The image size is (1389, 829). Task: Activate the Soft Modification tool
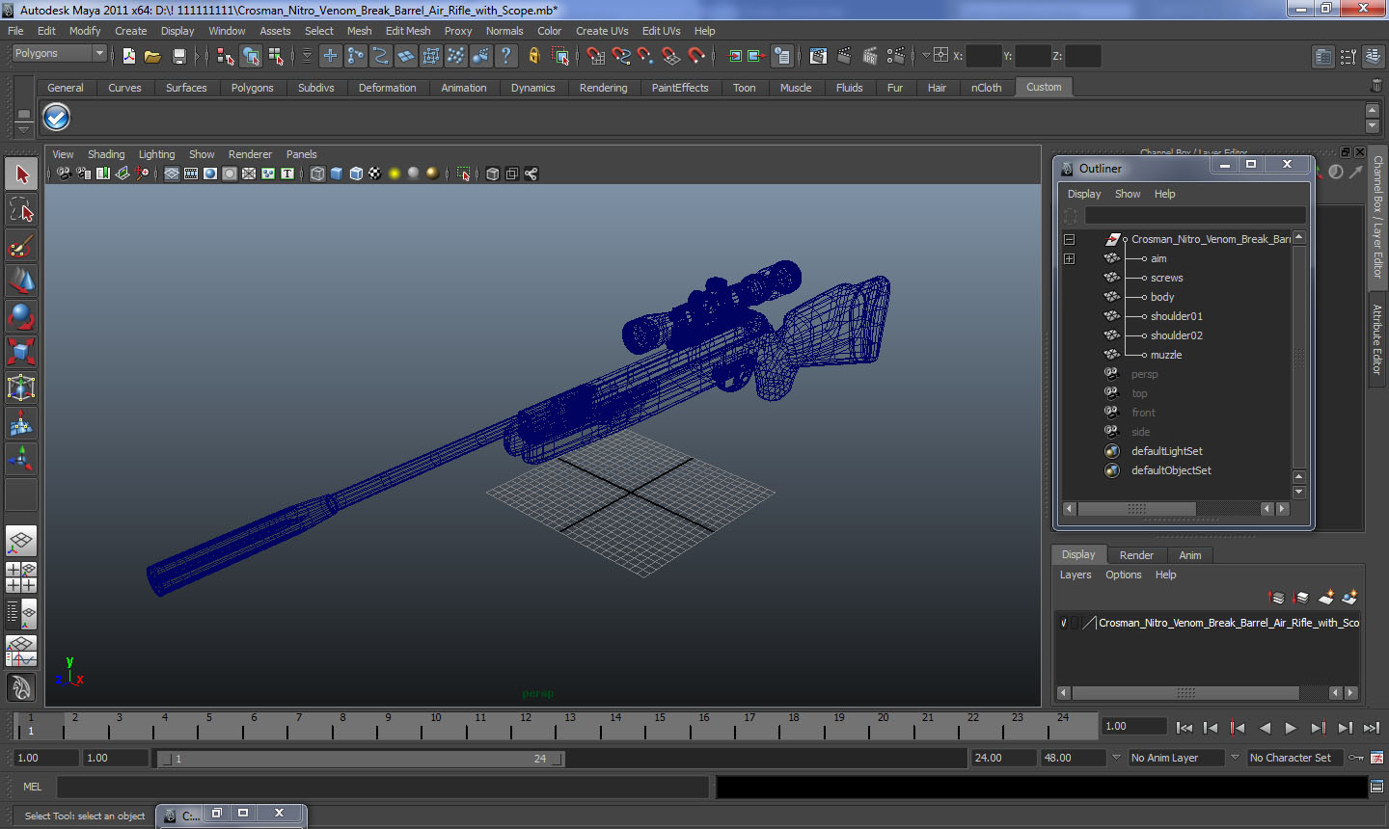click(21, 423)
